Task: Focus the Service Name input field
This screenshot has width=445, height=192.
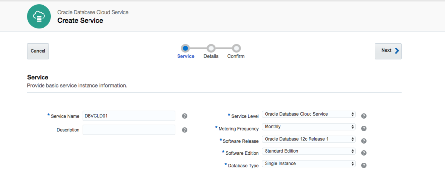Action: 129,116
